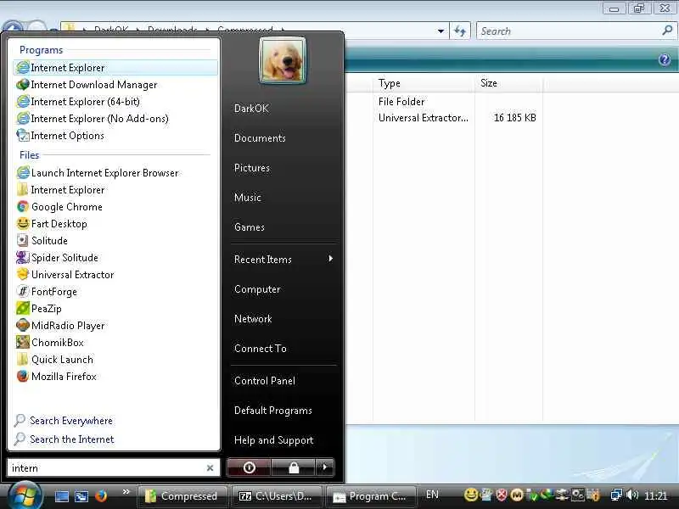Click Firefox icon in taskbar quick launch
The width and height of the screenshot is (679, 509).
pos(101,496)
